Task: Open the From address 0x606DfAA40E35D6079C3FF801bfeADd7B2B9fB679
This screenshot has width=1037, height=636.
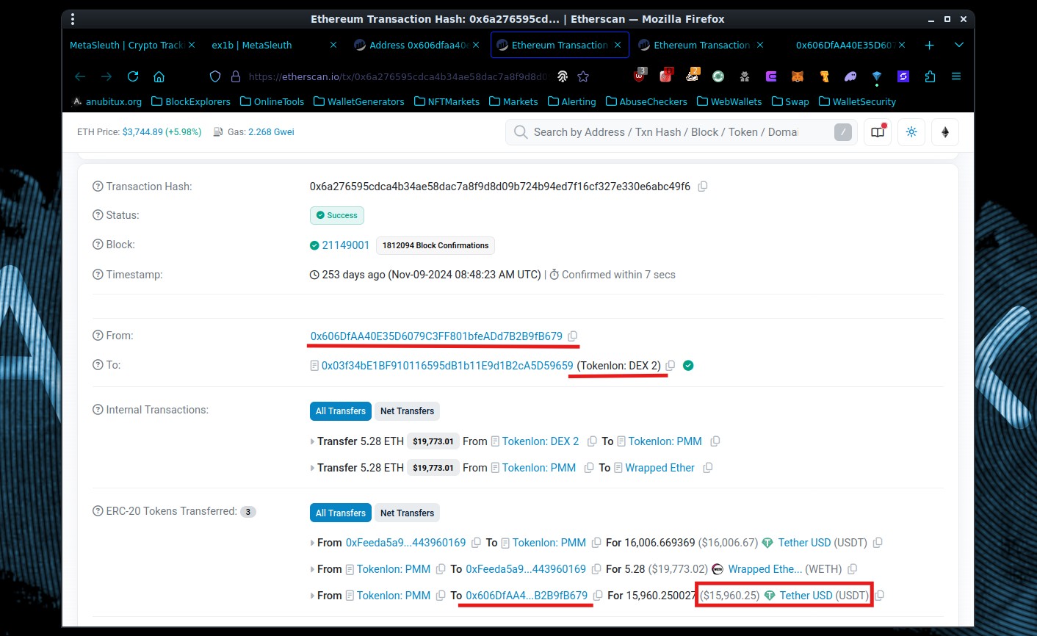Action: [x=436, y=336]
